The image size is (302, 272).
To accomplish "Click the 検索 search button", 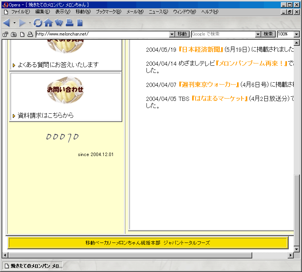I will pyautogui.click(x=268, y=34).
